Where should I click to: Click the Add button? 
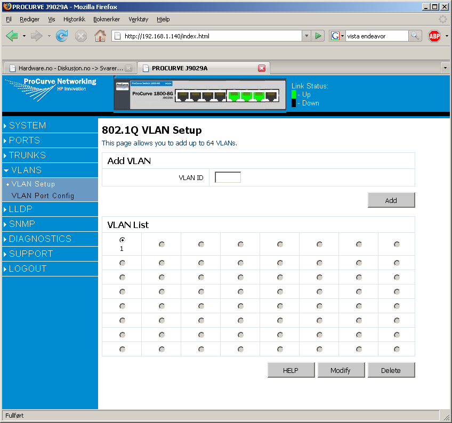[x=391, y=200]
